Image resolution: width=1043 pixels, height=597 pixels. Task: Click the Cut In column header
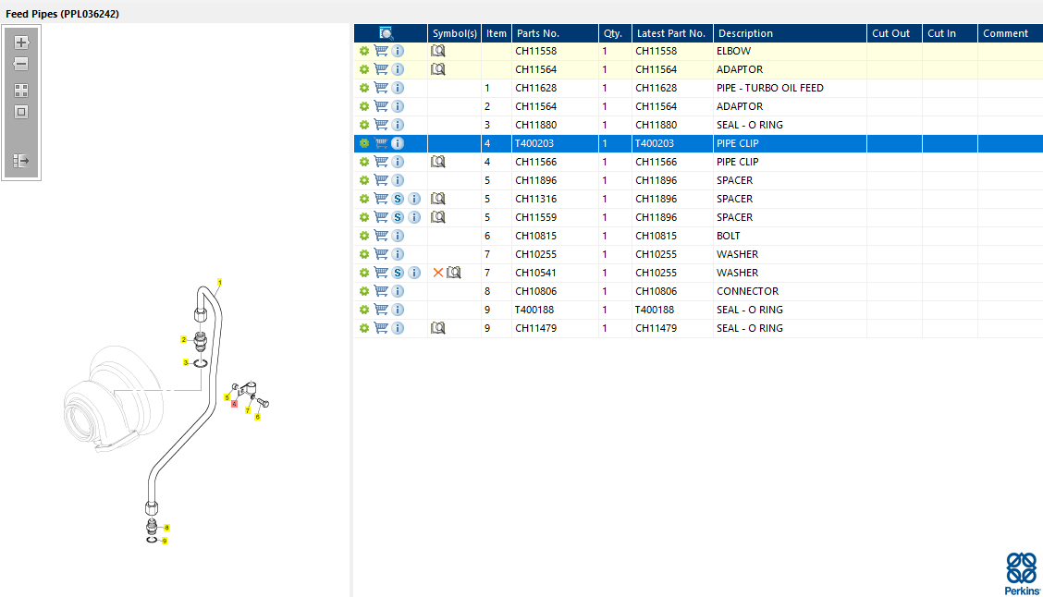950,33
